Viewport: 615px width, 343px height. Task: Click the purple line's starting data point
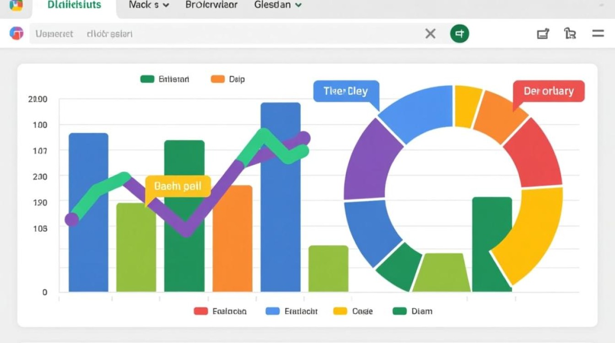[x=72, y=220]
